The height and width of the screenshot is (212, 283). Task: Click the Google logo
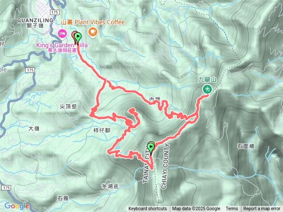click(17, 206)
